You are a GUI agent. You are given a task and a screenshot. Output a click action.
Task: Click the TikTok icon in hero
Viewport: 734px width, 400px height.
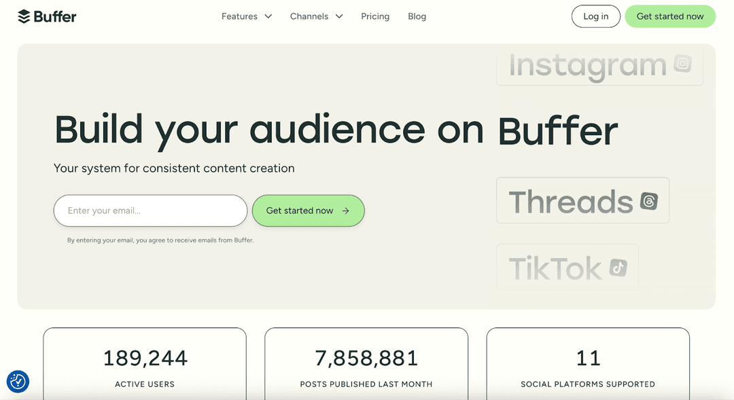618,268
